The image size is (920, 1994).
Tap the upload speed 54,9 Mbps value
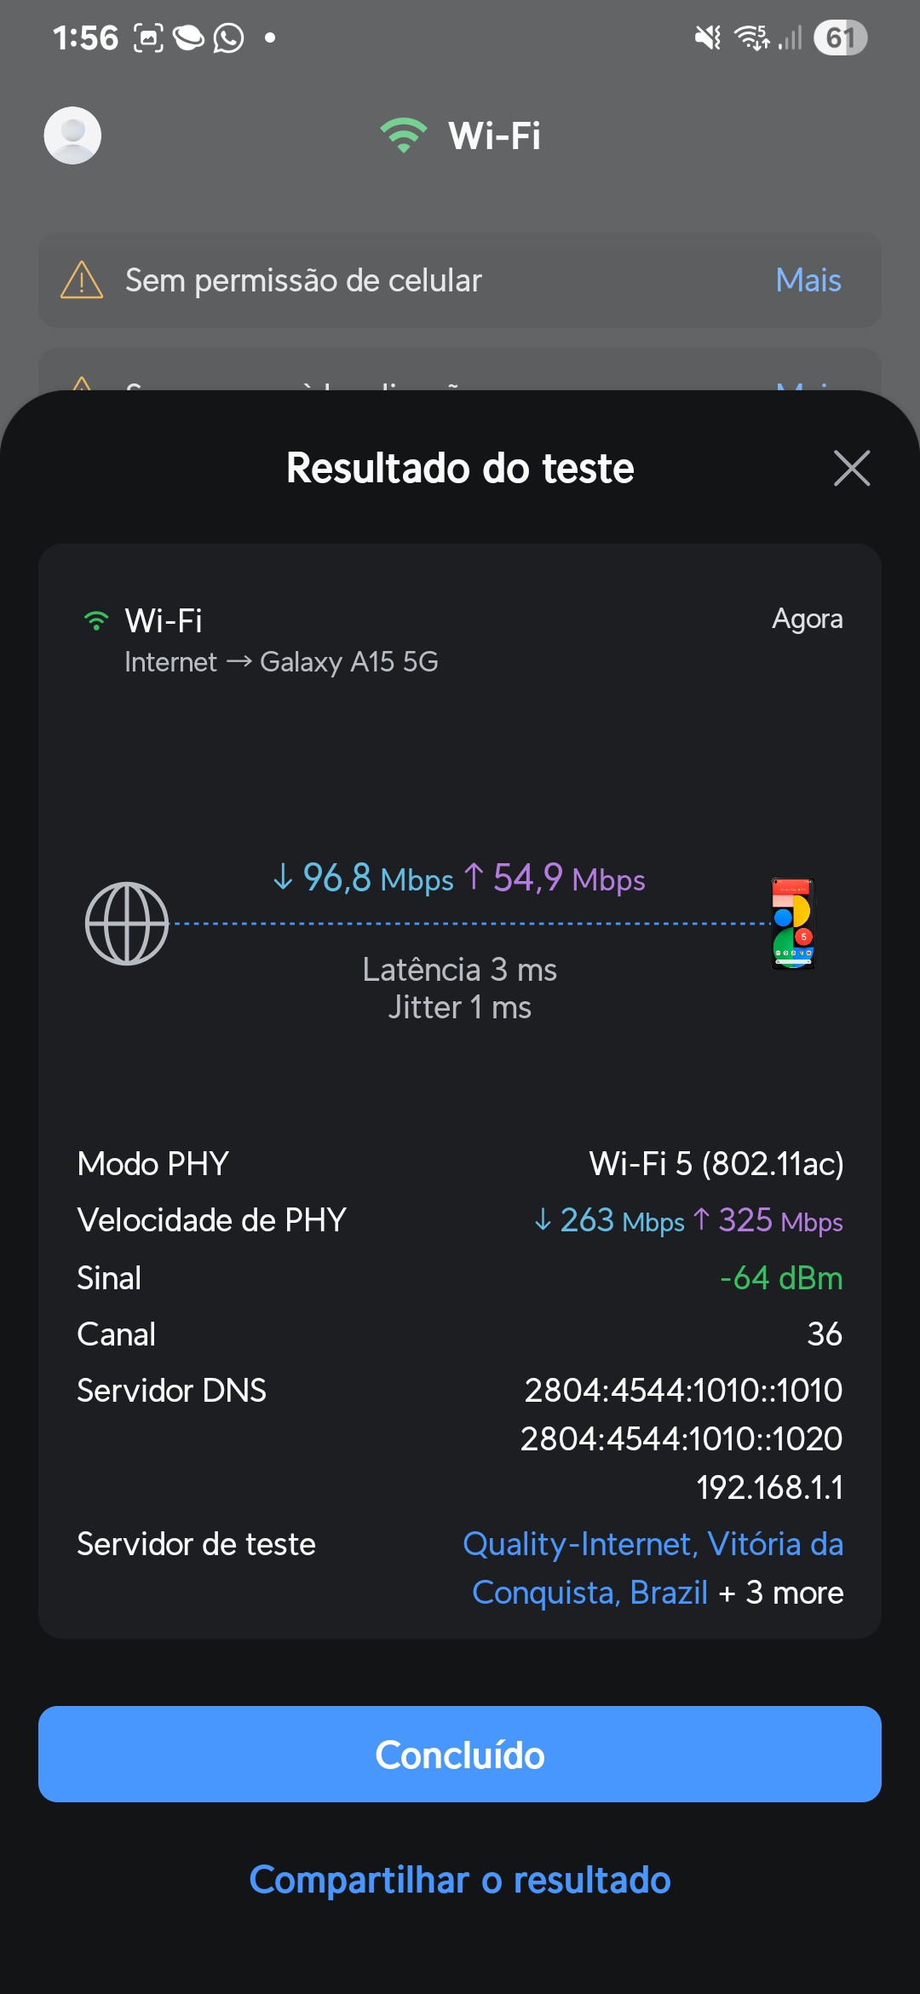click(555, 878)
